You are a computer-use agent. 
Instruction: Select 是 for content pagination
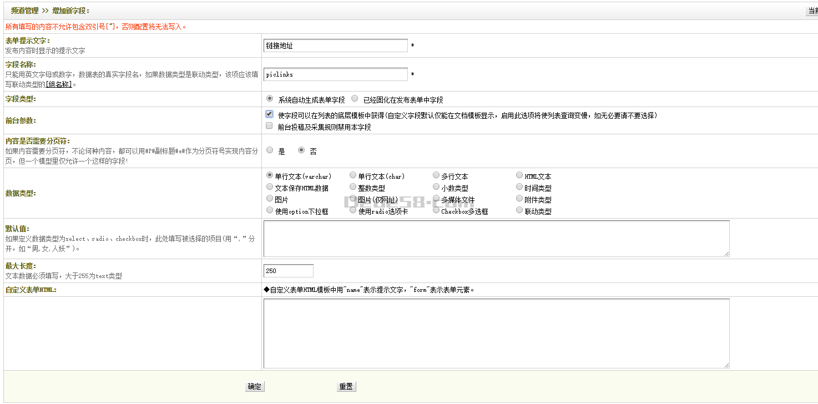pos(270,150)
